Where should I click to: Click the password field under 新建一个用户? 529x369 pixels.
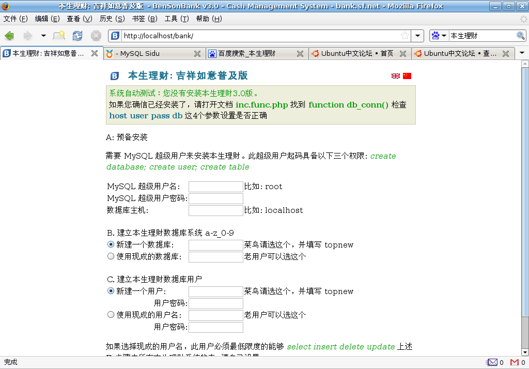point(216,303)
